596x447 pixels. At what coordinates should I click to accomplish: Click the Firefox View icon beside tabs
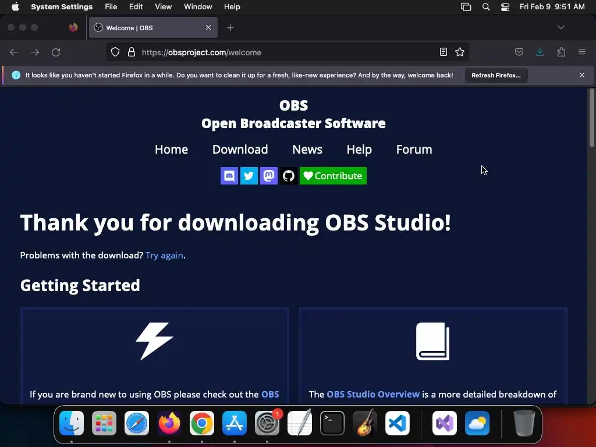[73, 27]
